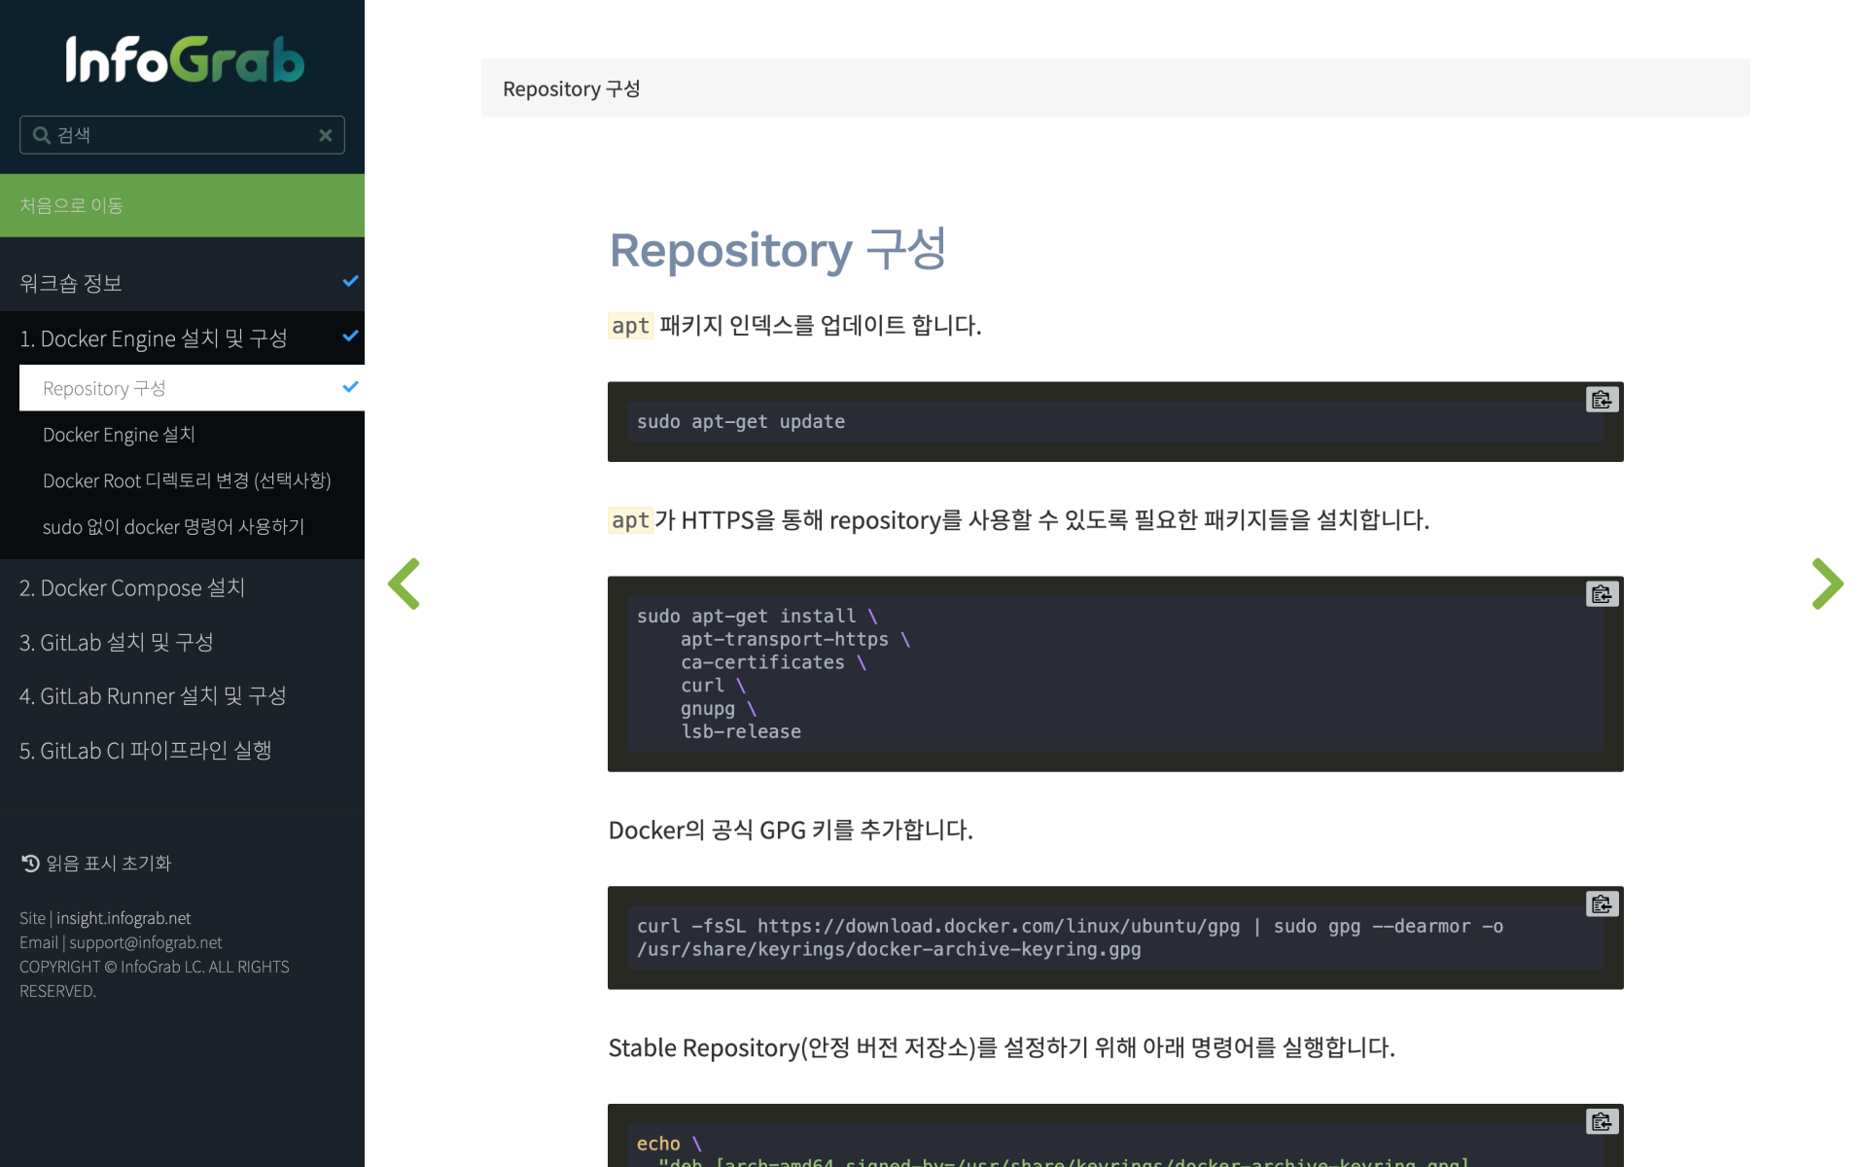Viewport: 1867px width, 1167px height.
Task: Click the COPYRIGHT InfoGrab footer text
Action: [155, 978]
